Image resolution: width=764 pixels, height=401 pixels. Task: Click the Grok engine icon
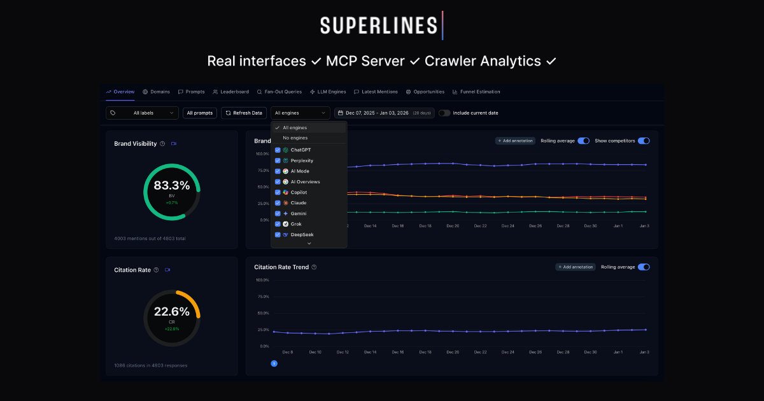[x=285, y=224]
